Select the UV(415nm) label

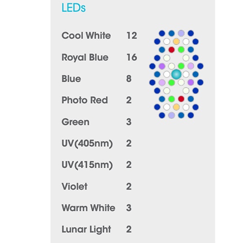pyautogui.click(x=87, y=165)
